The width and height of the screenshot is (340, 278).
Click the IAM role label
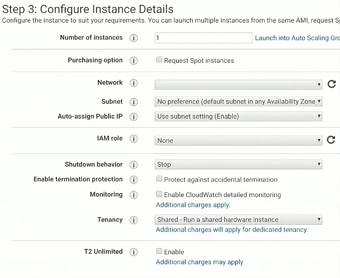[x=110, y=138]
